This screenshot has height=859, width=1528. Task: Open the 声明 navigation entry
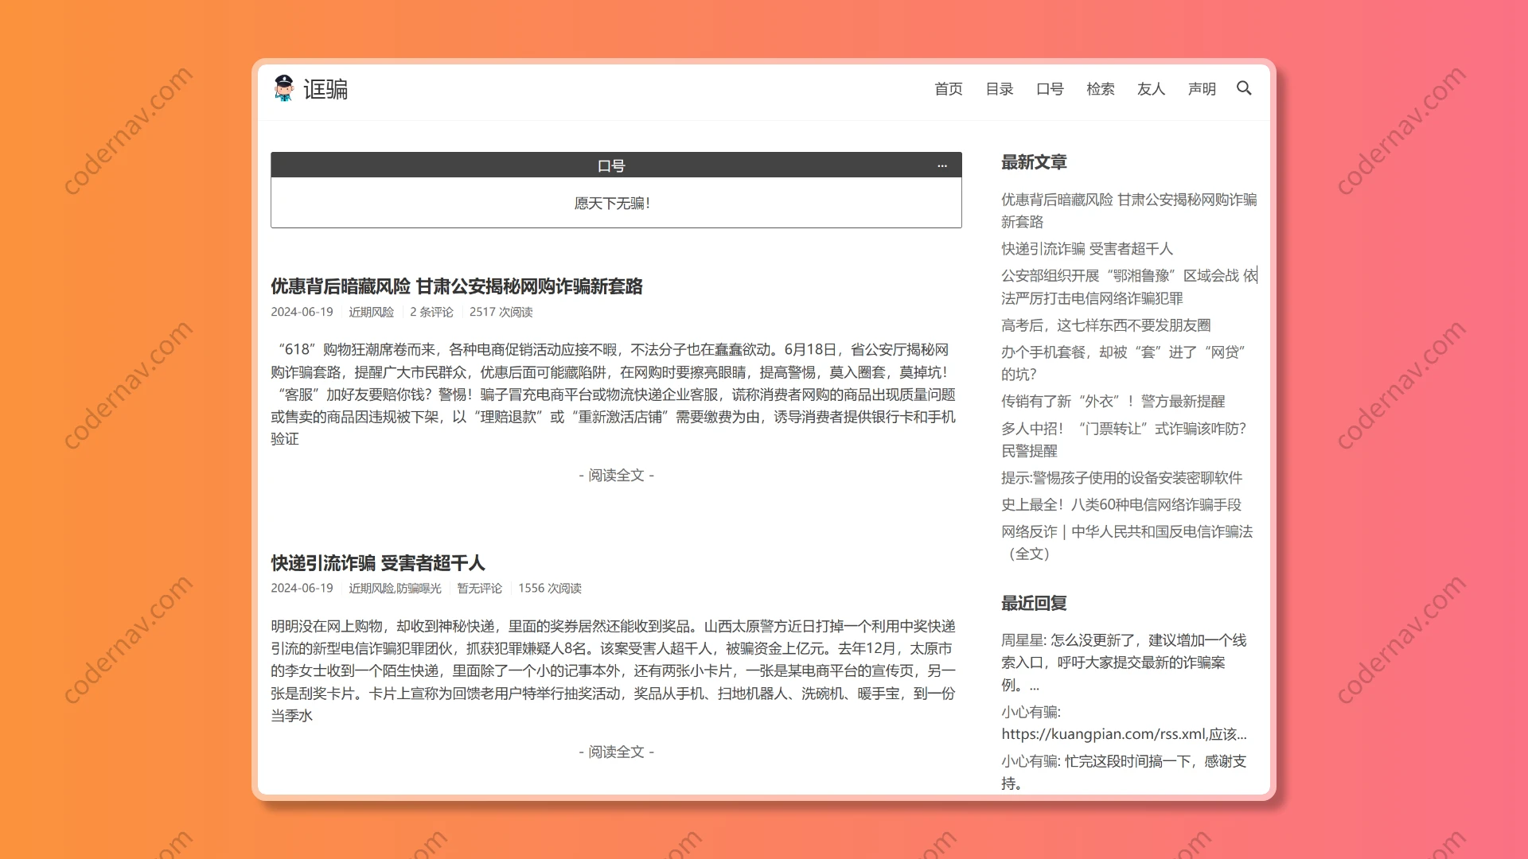click(1202, 89)
